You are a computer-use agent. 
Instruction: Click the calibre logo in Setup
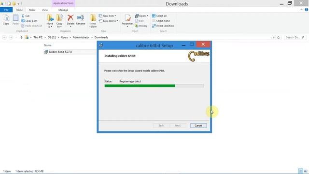coord(198,56)
